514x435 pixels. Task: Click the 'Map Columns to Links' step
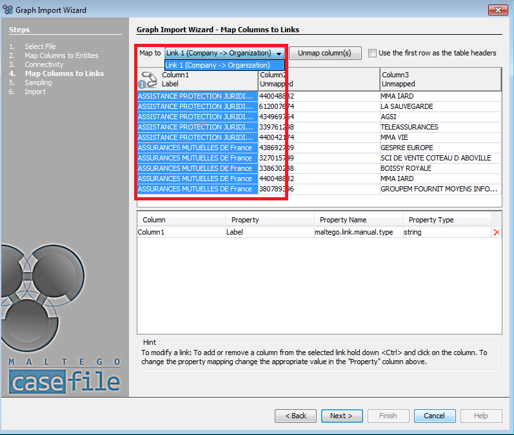pos(64,73)
